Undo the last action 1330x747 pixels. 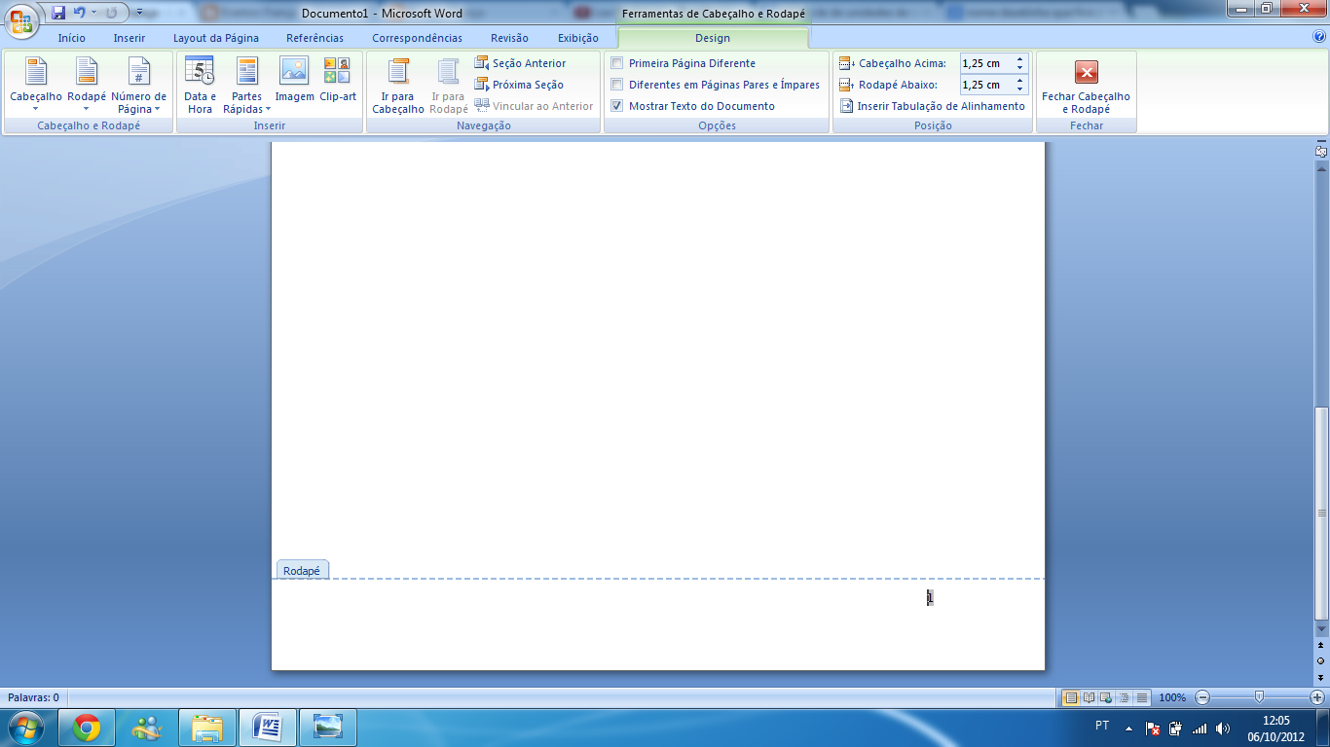[x=80, y=13]
